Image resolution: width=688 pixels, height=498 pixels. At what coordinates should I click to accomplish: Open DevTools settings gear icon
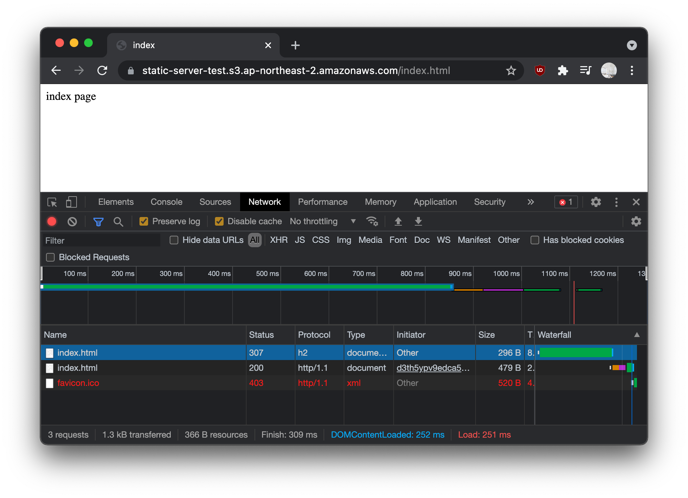[x=596, y=202]
